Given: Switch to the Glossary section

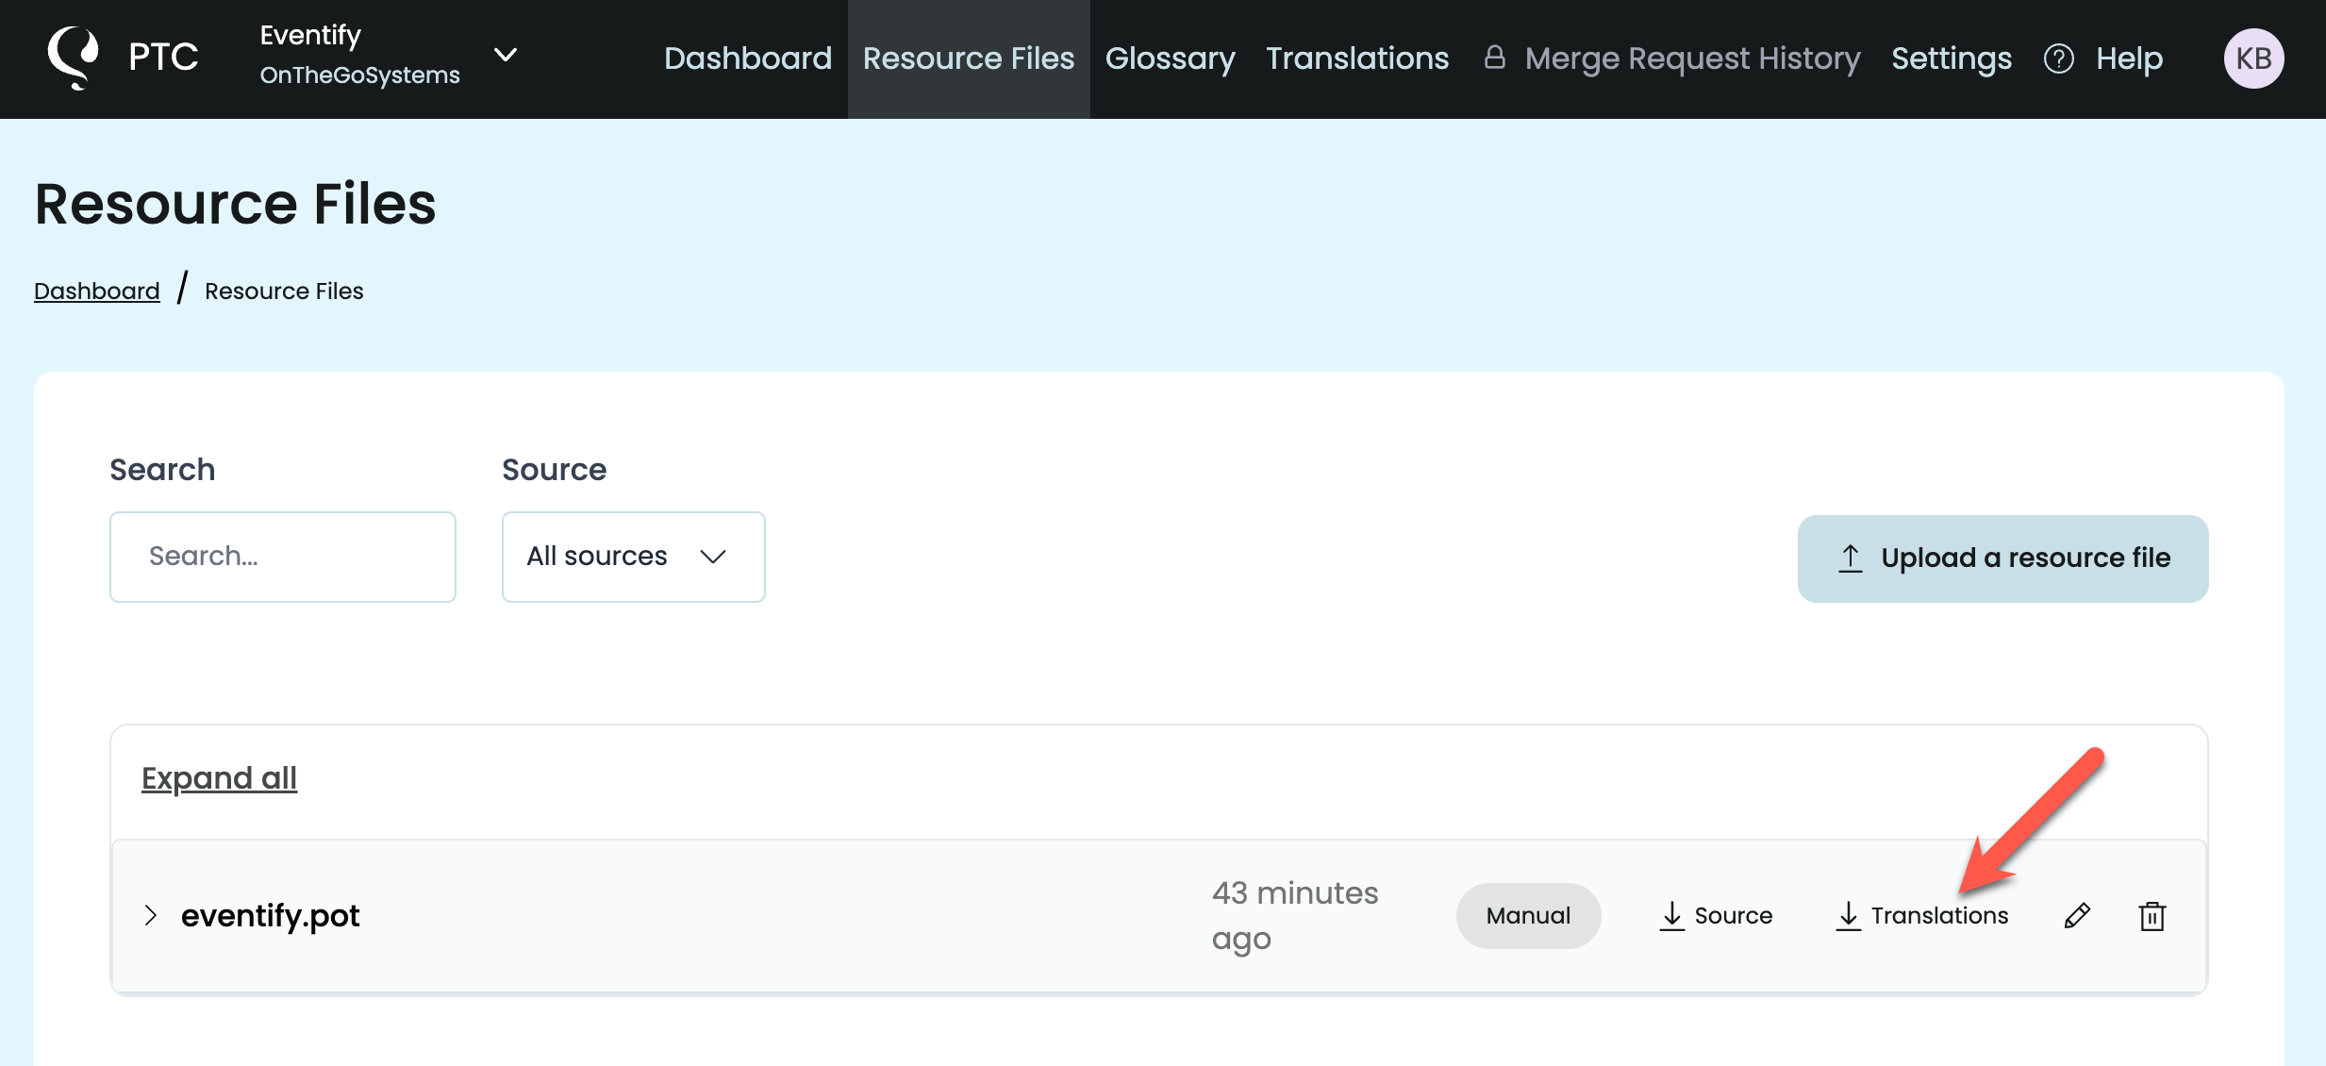Looking at the screenshot, I should click(1171, 58).
